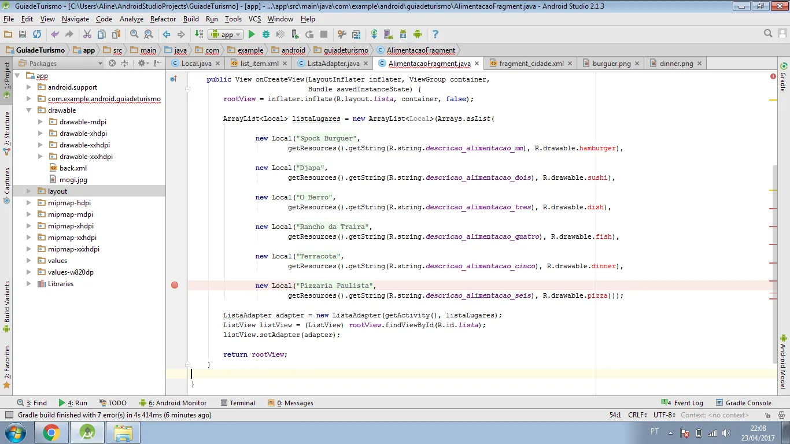Open Chrome from the Windows taskbar
This screenshot has width=790, height=444.
click(51, 432)
